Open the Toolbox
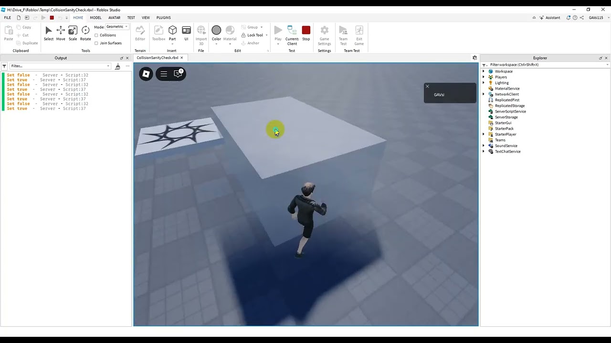This screenshot has height=343, width=611. point(158,33)
